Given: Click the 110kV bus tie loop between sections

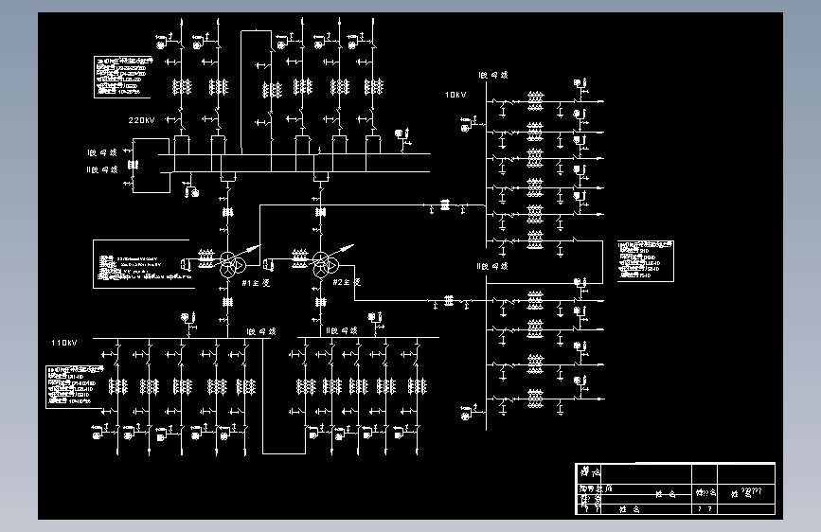Looking at the screenshot, I should tap(283, 396).
